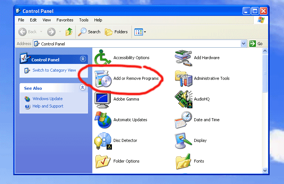Select the Fonts label
This screenshot has width=284, height=184.
[199, 161]
